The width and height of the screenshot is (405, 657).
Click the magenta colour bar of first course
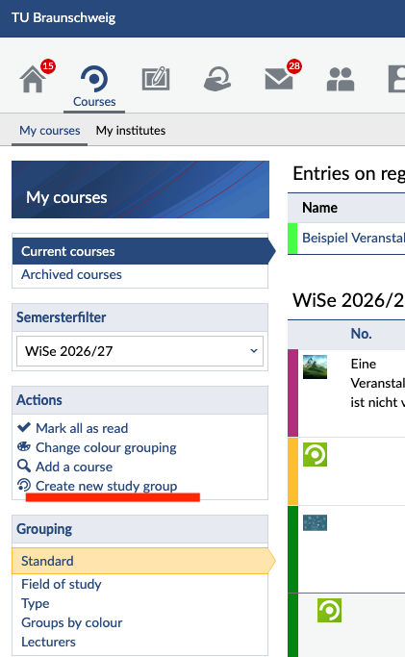pos(292,393)
